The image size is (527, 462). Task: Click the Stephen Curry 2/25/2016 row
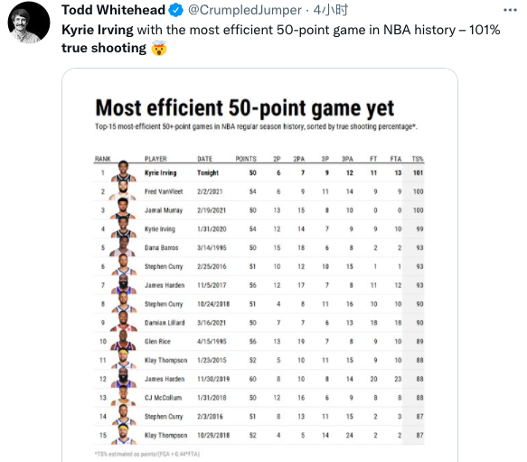click(x=259, y=266)
